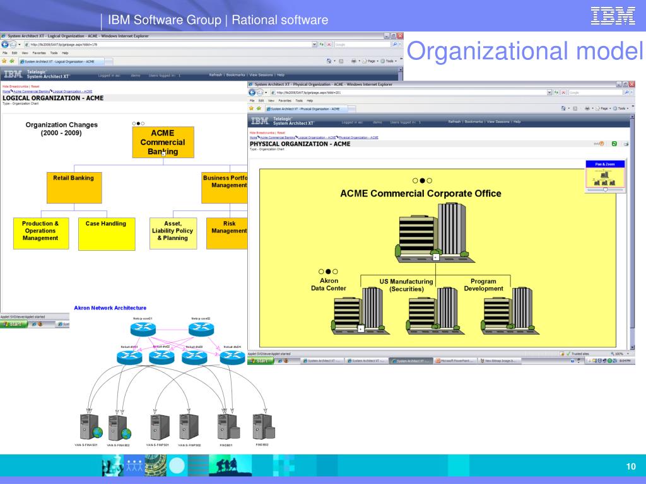This screenshot has width=646, height=484.
Task: Open search options arrow in Physical Organization window
Action: (x=631, y=93)
